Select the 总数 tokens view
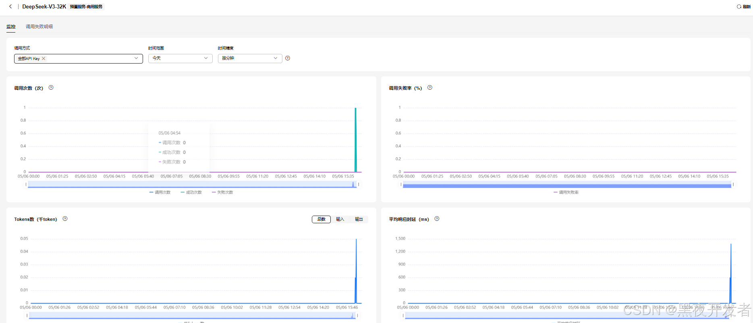753x323 pixels. (321, 219)
